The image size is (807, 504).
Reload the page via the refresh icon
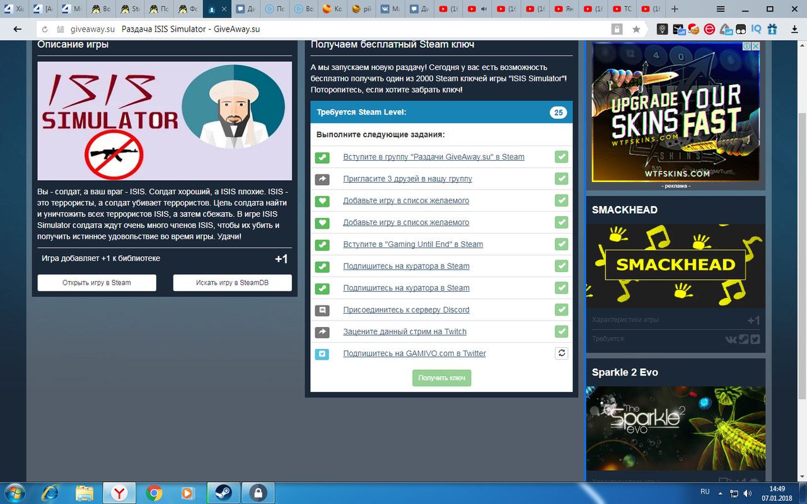[44, 29]
